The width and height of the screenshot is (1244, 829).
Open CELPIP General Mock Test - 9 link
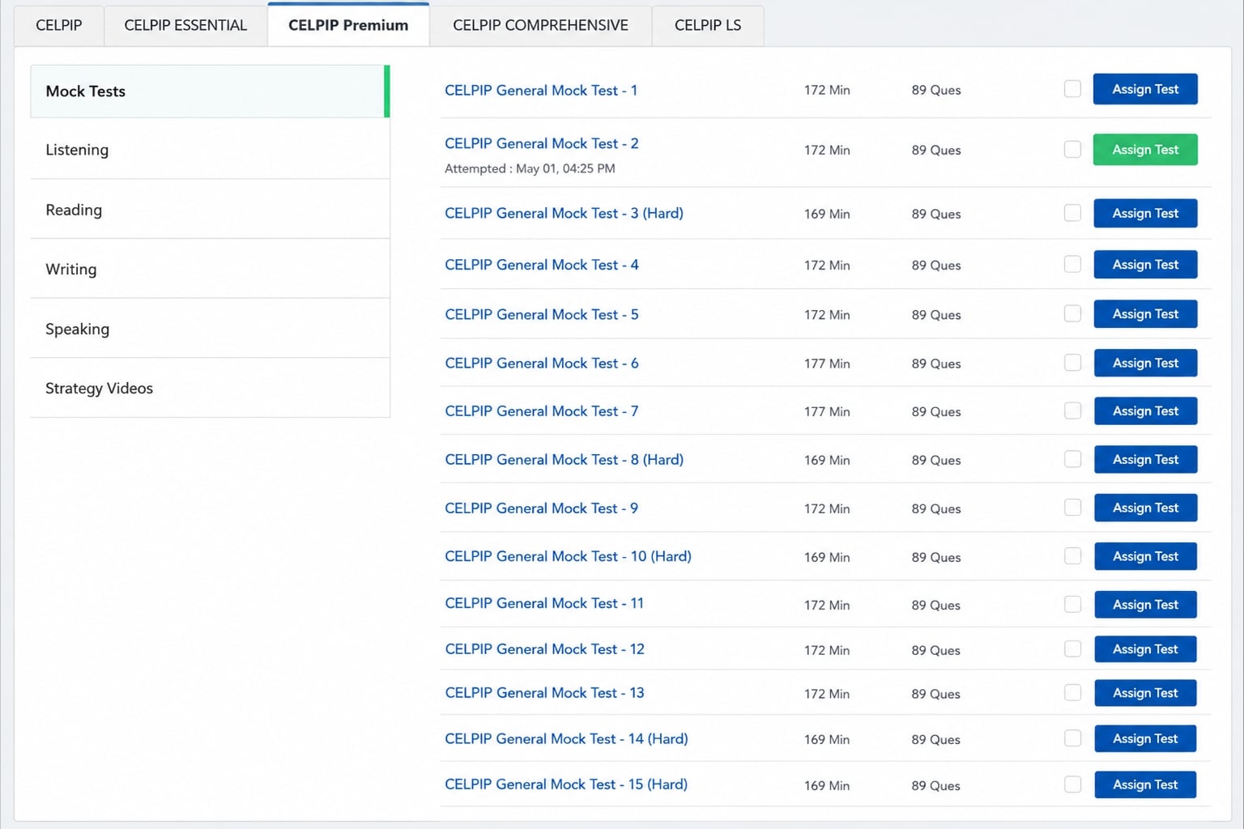pyautogui.click(x=541, y=508)
